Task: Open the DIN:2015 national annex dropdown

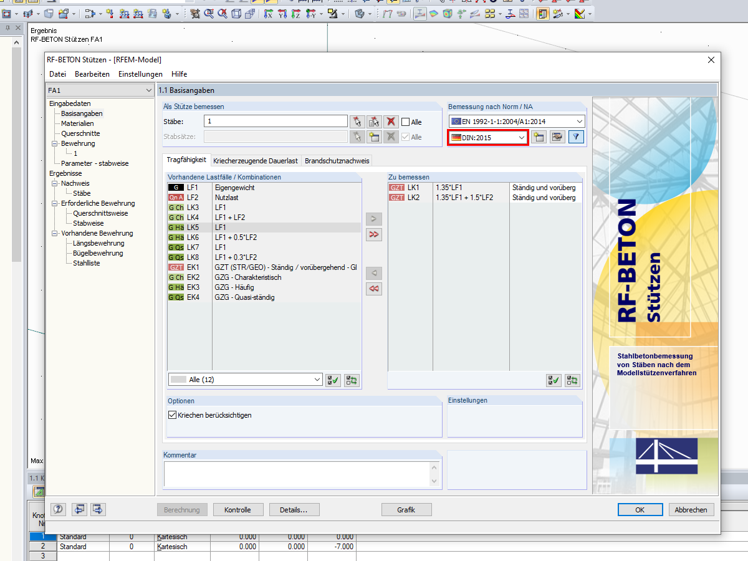Action: coord(488,137)
